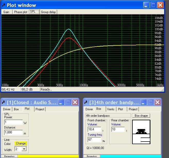The height and width of the screenshot is (158, 169).
Task: Minimize the Closed Audio S... window
Action: point(61,102)
